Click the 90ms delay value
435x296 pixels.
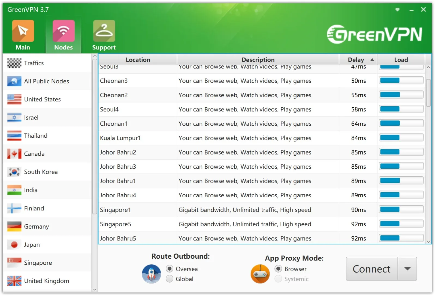tap(358, 210)
